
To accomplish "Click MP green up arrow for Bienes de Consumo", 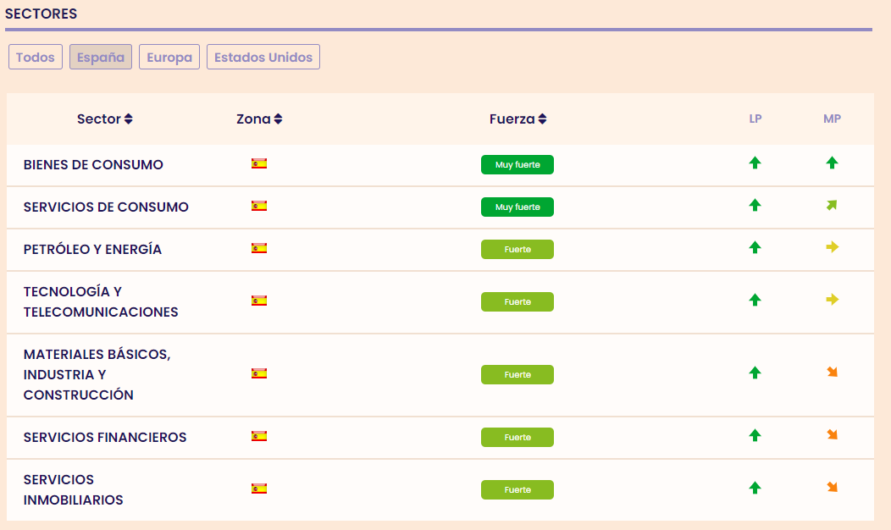I will pos(832,163).
